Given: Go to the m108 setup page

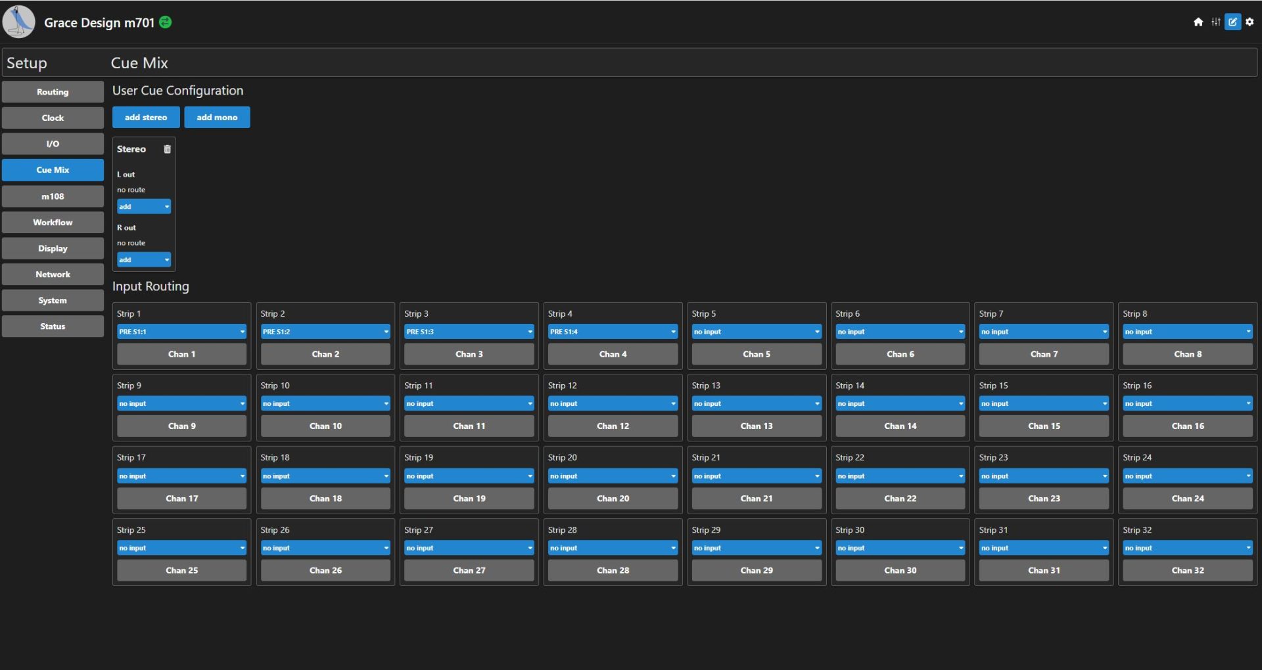Looking at the screenshot, I should (53, 196).
